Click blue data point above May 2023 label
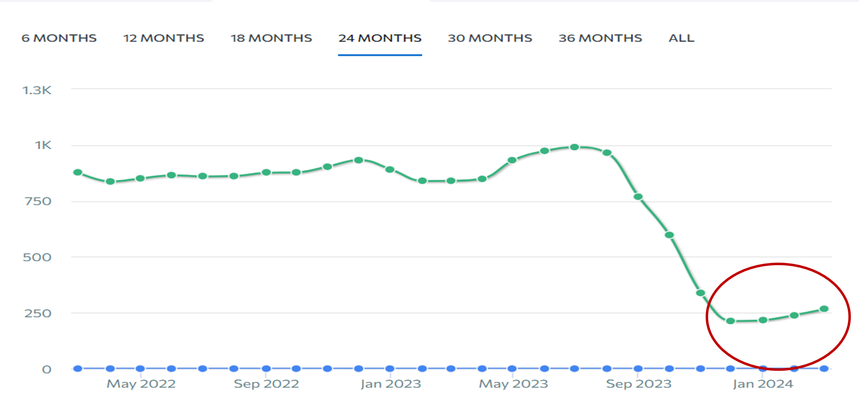859x397 pixels. (512, 369)
